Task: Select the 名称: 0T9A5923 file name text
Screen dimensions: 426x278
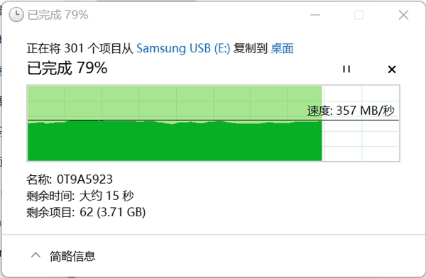Action: coord(70,179)
